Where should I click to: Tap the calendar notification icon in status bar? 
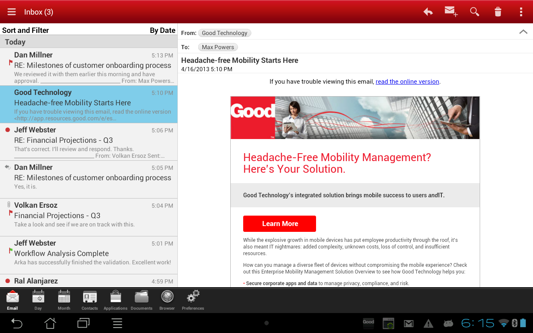[x=389, y=323]
